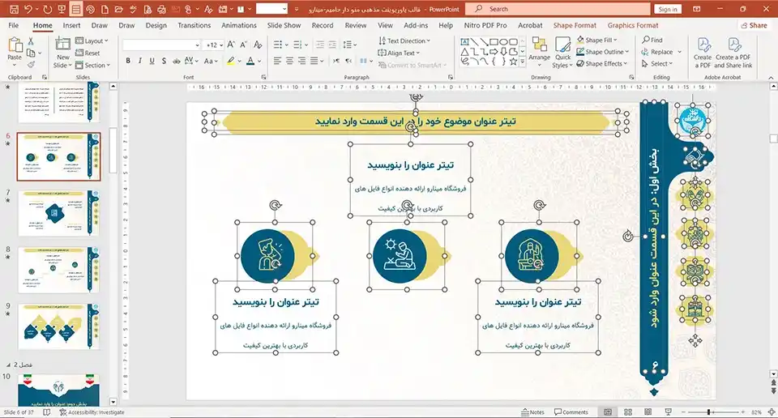Open Notes pane from status bar
Image resolution: width=778 pixels, height=418 pixels.
[532, 412]
